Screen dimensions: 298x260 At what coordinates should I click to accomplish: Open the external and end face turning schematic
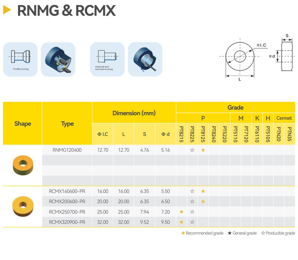click(x=107, y=60)
